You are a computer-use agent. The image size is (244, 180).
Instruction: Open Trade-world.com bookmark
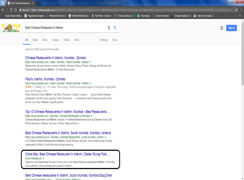[x=125, y=16]
